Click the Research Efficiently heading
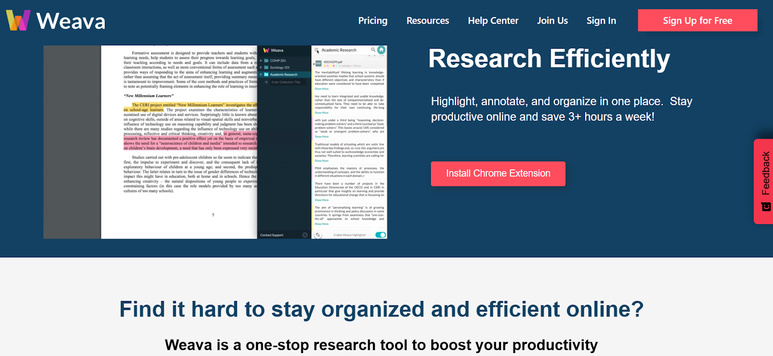Image resolution: width=773 pixels, height=356 pixels. tap(549, 59)
